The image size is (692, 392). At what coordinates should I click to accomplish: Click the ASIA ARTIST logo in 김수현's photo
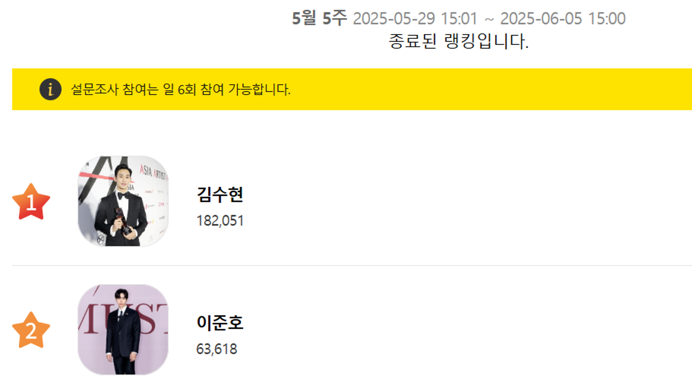point(153,172)
